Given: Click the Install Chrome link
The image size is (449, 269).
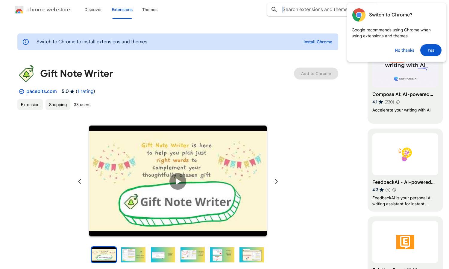Looking at the screenshot, I should pyautogui.click(x=318, y=42).
